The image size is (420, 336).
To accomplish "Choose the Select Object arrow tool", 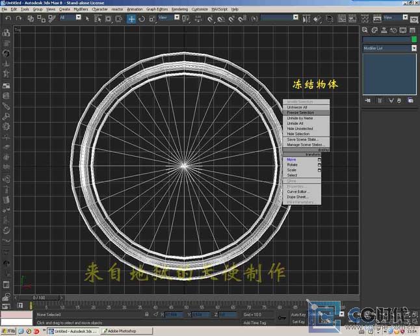I will pos(87,18).
